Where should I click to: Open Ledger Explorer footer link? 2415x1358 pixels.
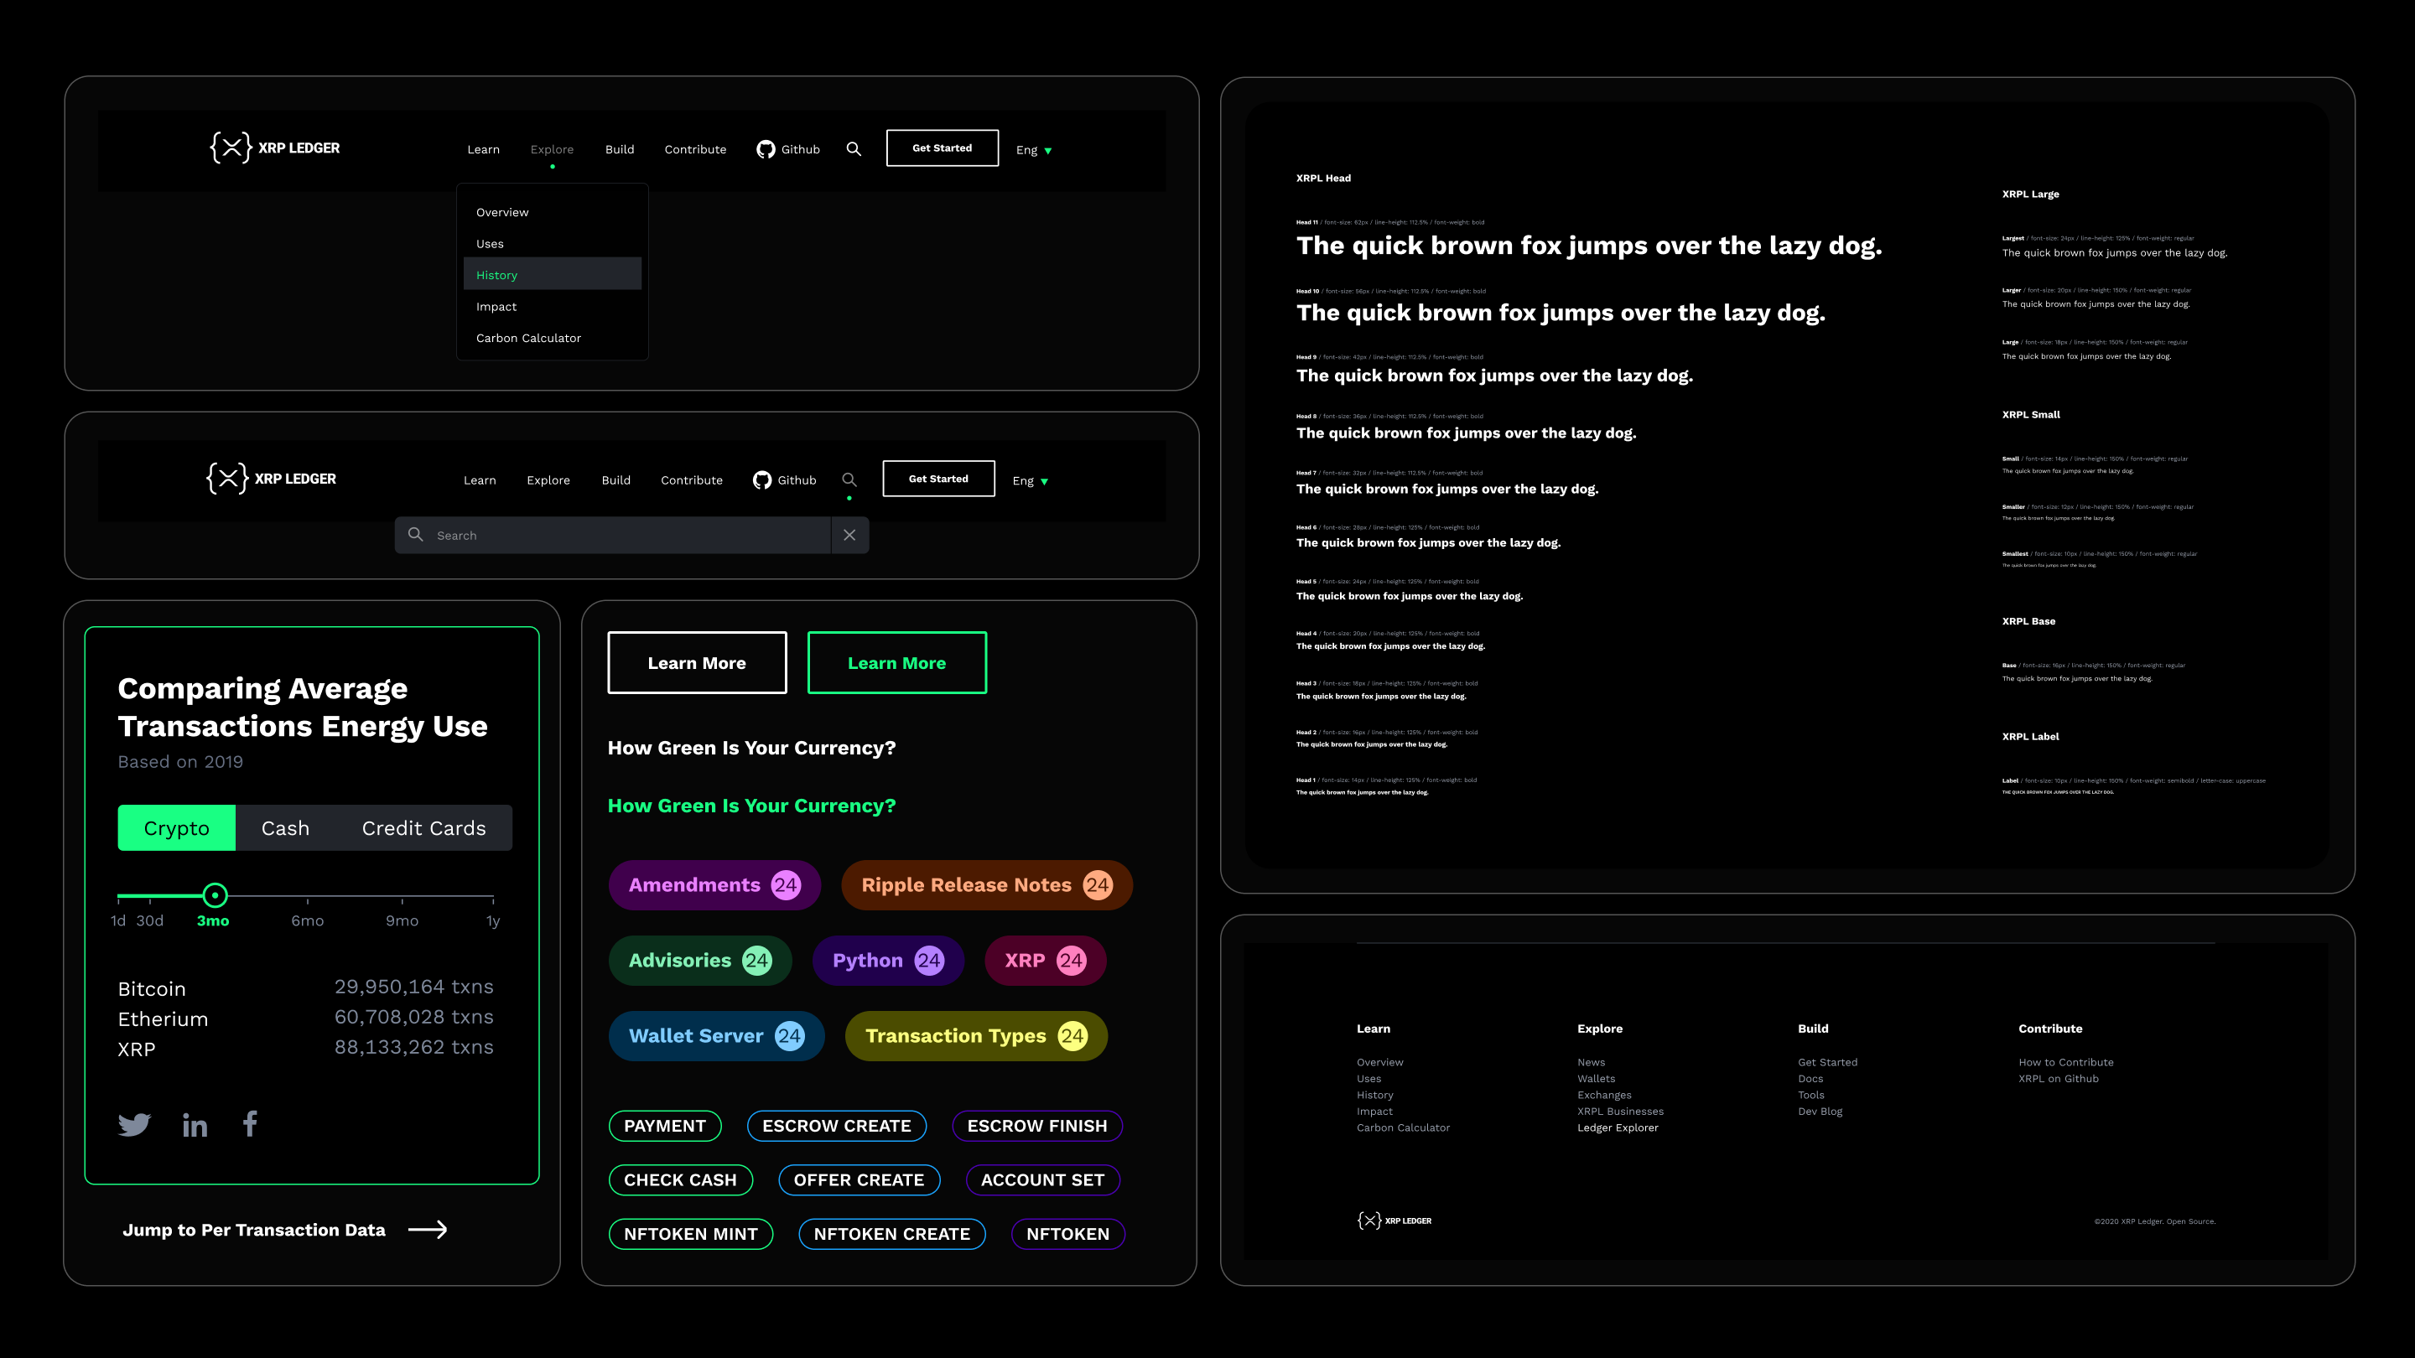(x=1618, y=1127)
